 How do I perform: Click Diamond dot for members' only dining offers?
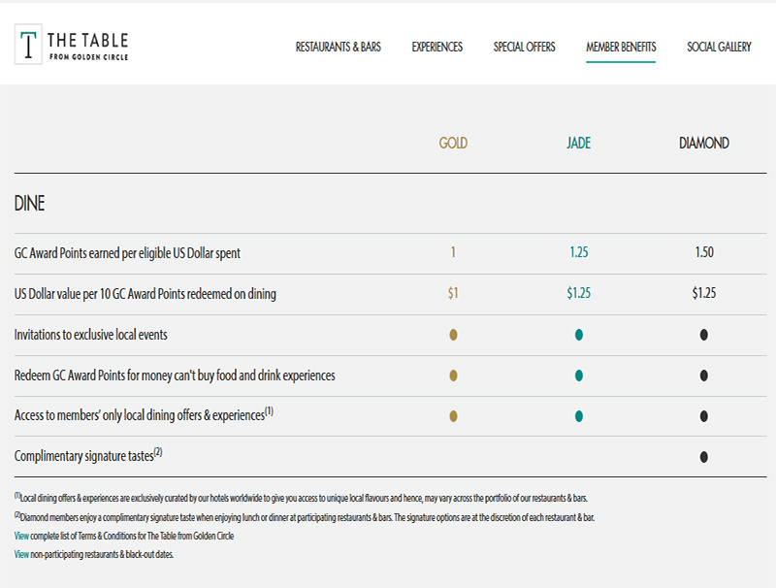704,416
